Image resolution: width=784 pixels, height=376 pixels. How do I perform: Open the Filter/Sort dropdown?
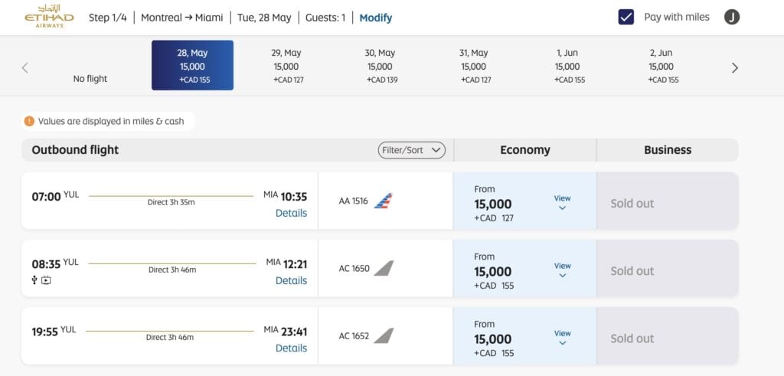[x=411, y=150]
